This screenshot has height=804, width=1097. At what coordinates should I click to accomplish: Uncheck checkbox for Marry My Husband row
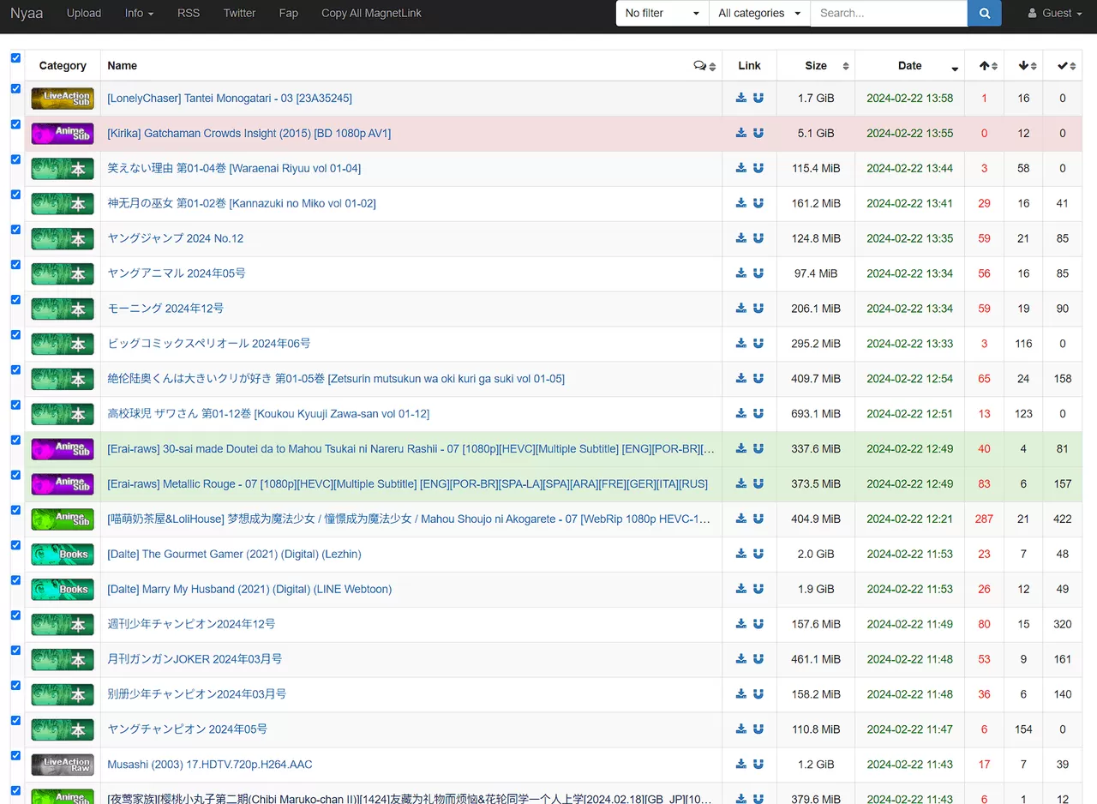pos(15,580)
